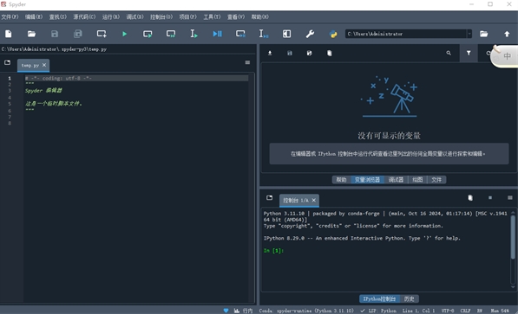
Task: Click the run current cell icon
Action: tap(148, 34)
